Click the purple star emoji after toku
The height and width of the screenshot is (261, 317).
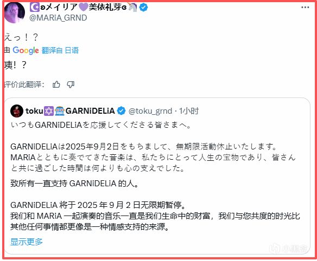coord(49,111)
